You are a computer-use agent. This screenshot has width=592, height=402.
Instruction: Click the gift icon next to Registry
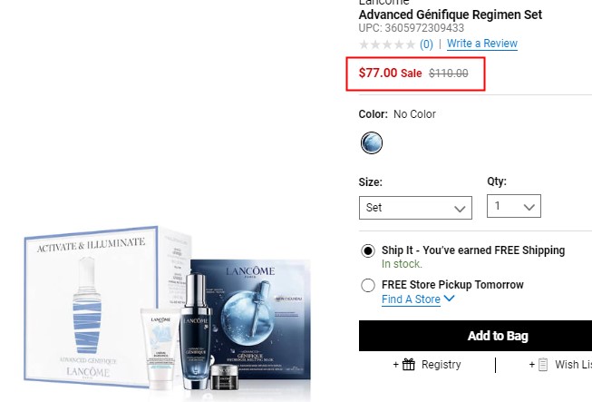[409, 365]
